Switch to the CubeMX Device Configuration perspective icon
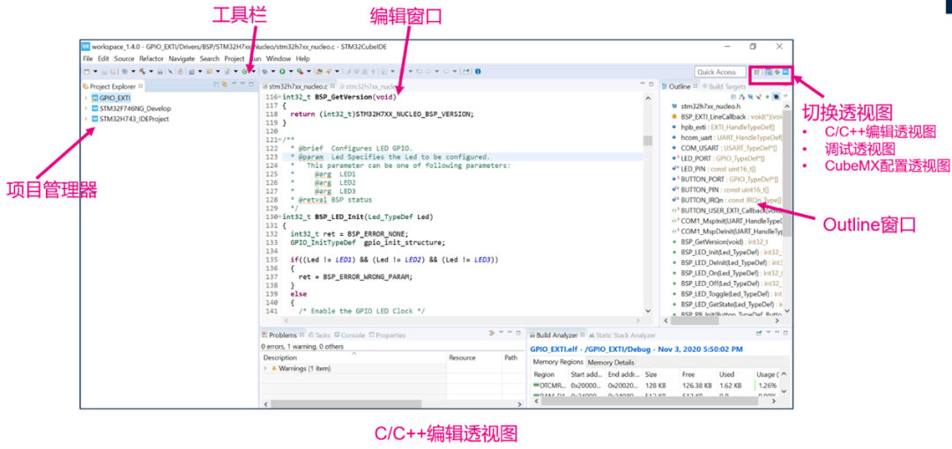This screenshot has width=952, height=449. (x=785, y=72)
